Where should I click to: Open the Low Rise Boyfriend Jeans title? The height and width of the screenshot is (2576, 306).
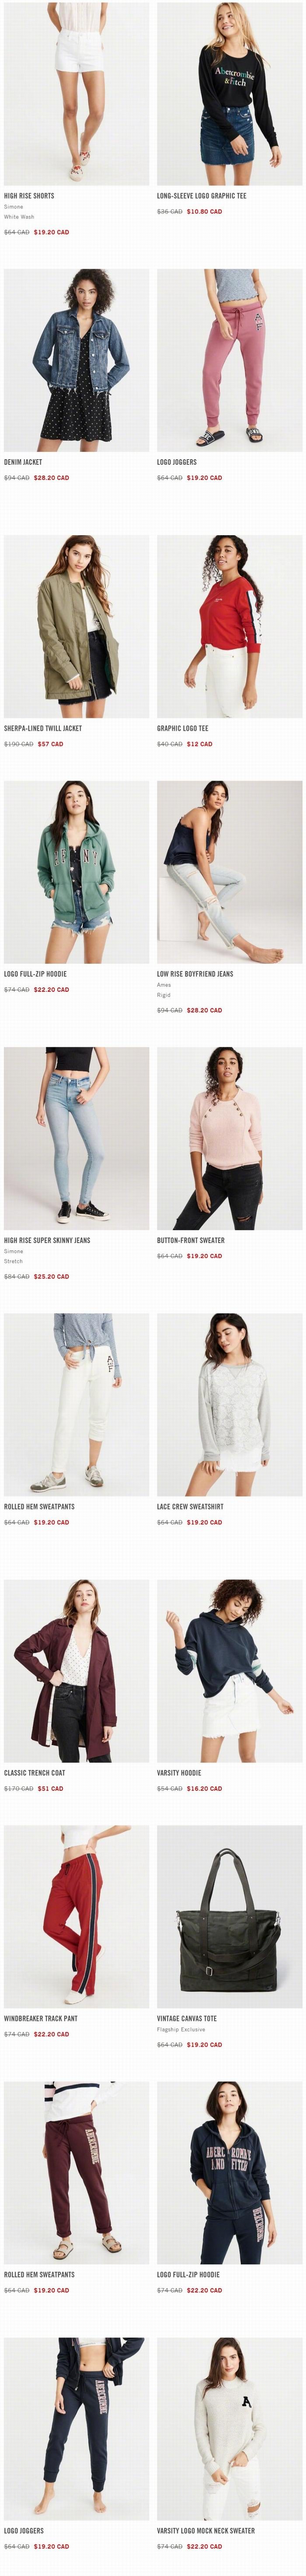click(x=195, y=973)
